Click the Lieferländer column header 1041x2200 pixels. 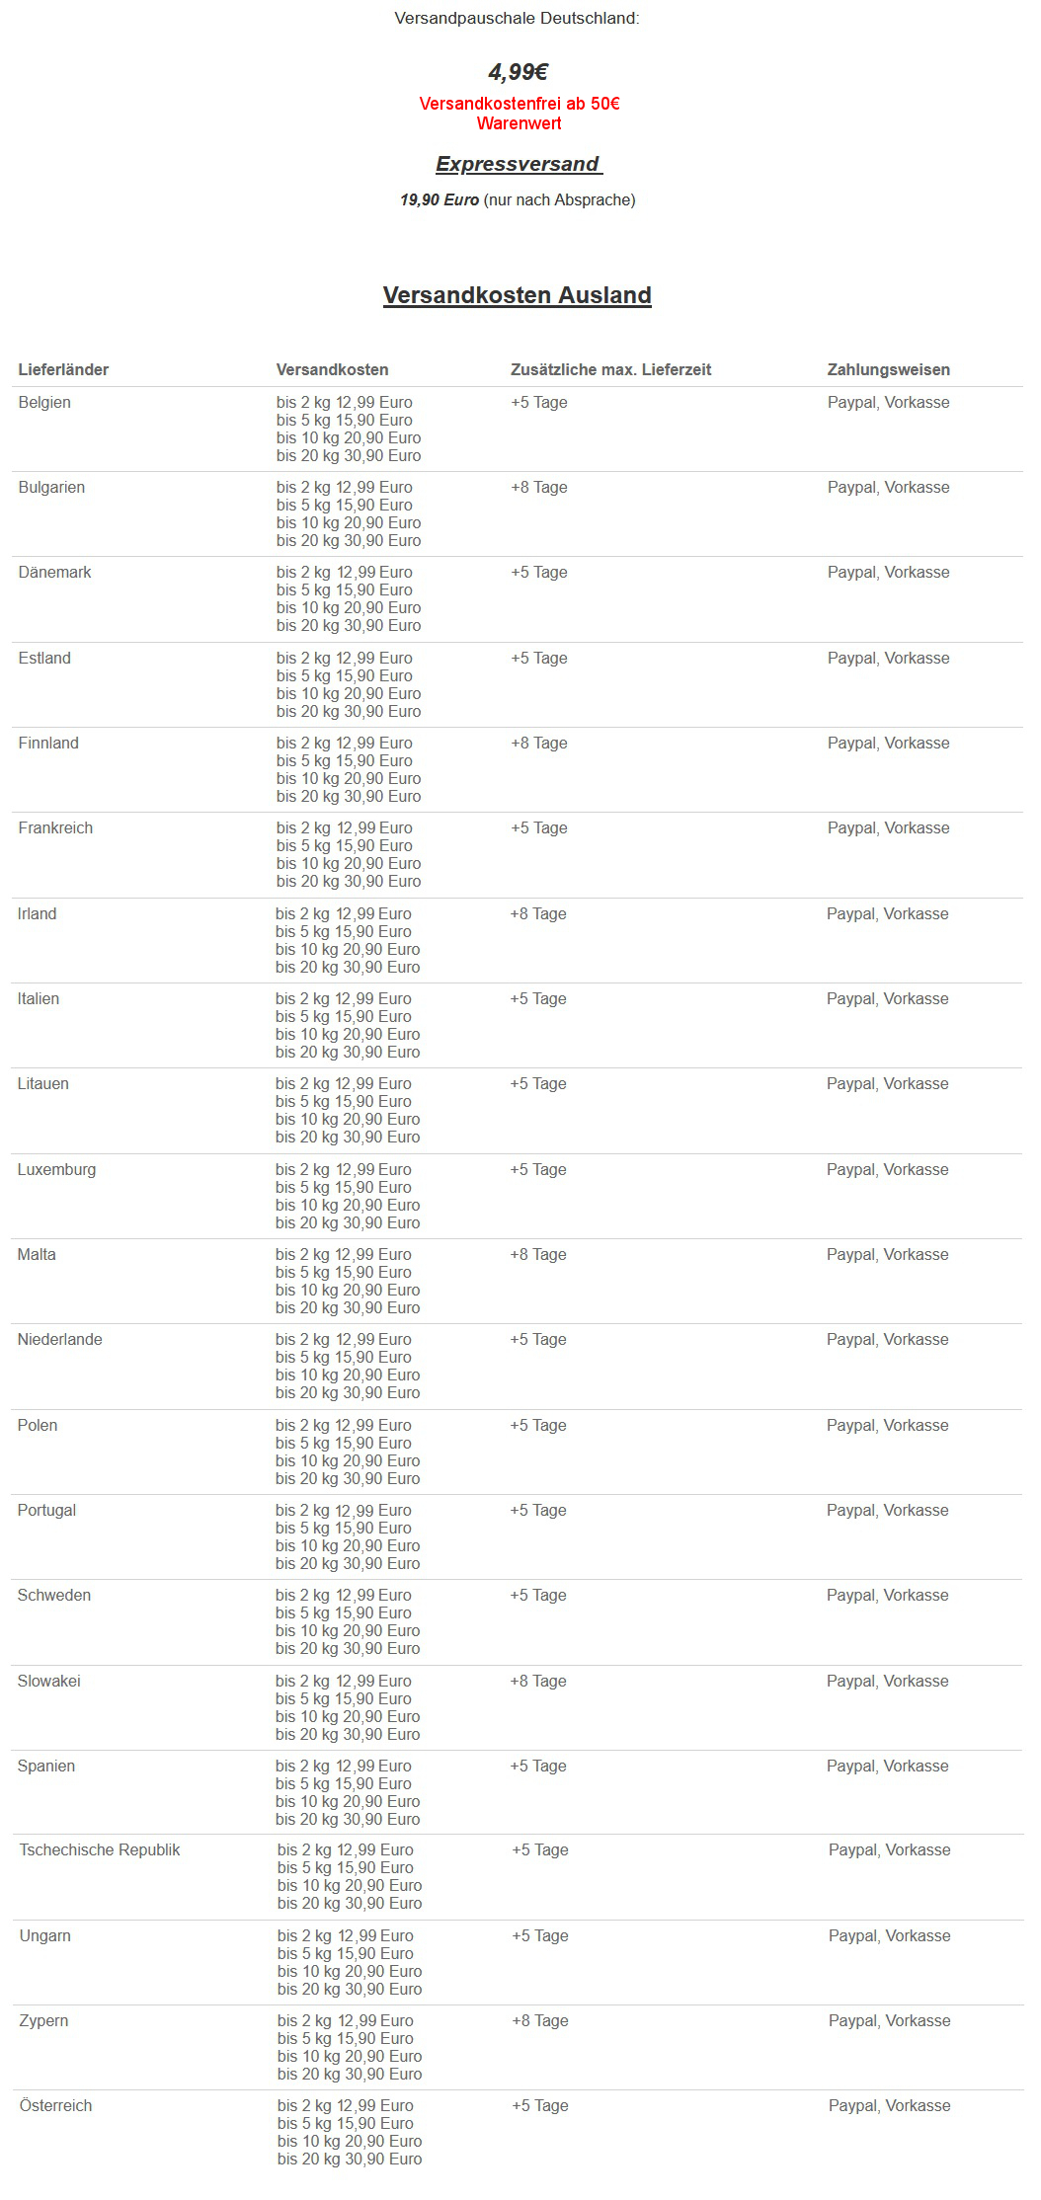[63, 370]
